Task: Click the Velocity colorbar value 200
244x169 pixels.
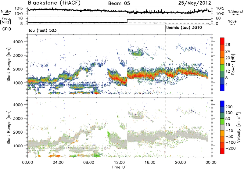Action: pos(229,107)
